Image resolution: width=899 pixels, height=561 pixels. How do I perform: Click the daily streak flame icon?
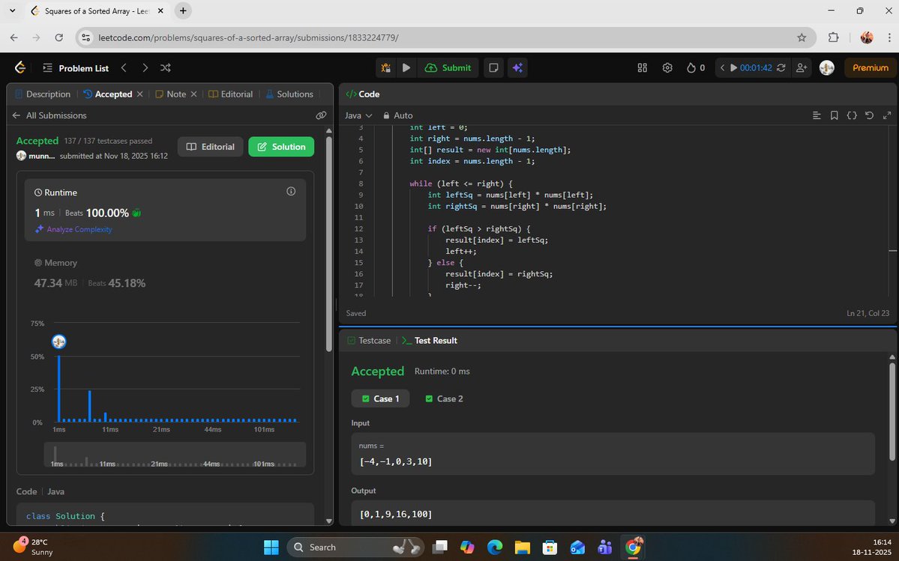pos(690,67)
